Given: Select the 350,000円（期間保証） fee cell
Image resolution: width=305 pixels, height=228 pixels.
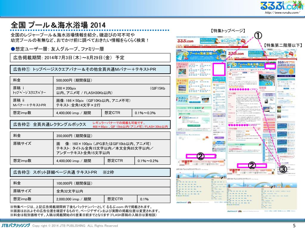Looking at the screenshot, I should click(112, 136).
